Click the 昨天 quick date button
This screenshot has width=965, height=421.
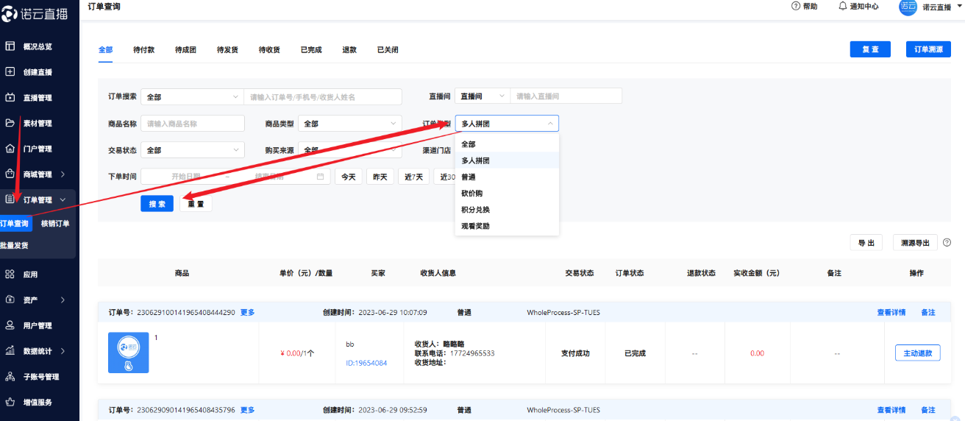coord(380,177)
